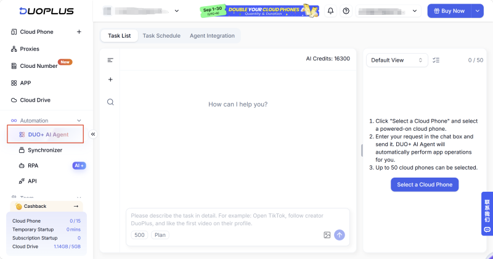
Task: Toggle the Plan chip
Action: tap(160, 235)
